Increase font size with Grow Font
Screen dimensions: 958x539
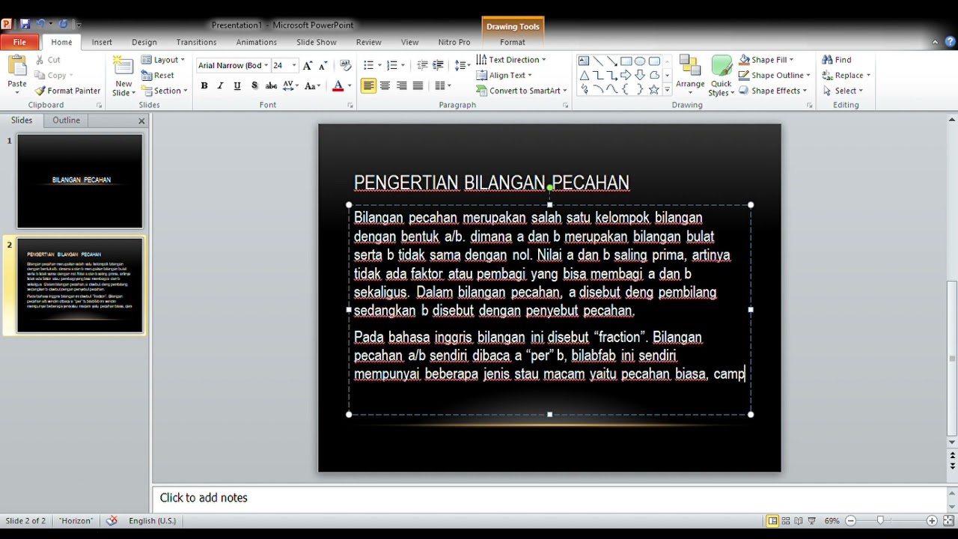click(x=308, y=66)
